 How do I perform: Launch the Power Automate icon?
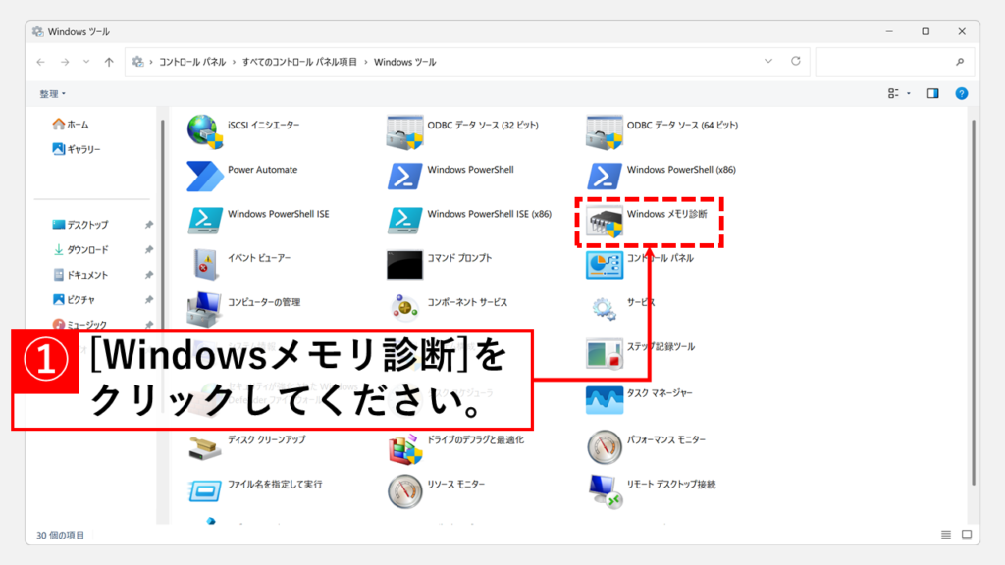click(205, 177)
